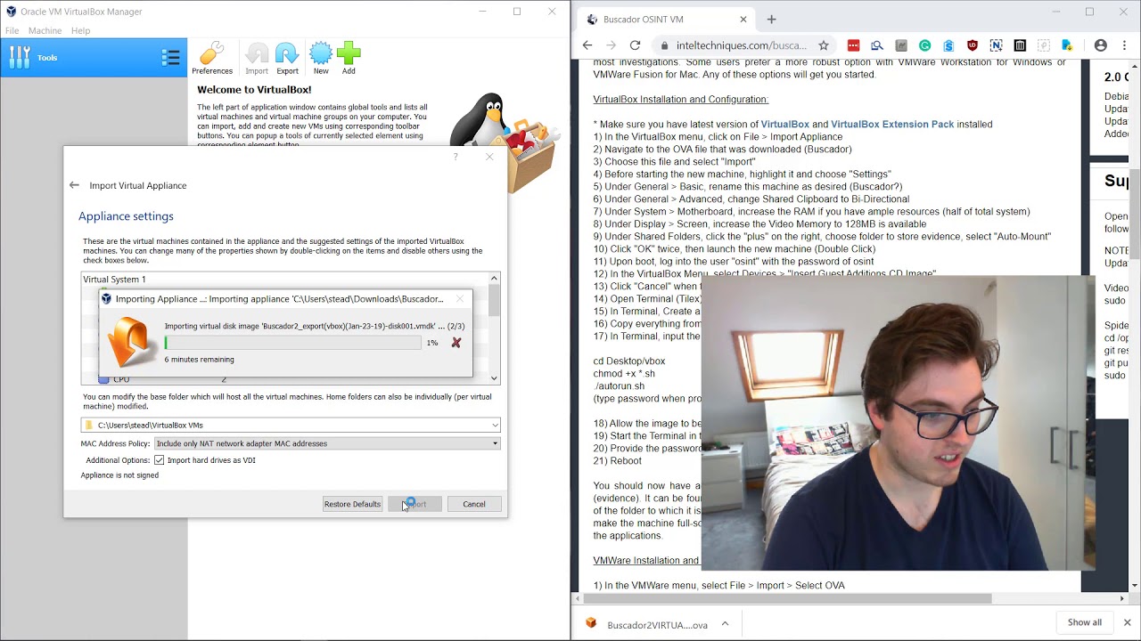Viewport: 1141px width, 641px height.
Task: Open the MAC Address Policy dropdown
Action: (327, 443)
